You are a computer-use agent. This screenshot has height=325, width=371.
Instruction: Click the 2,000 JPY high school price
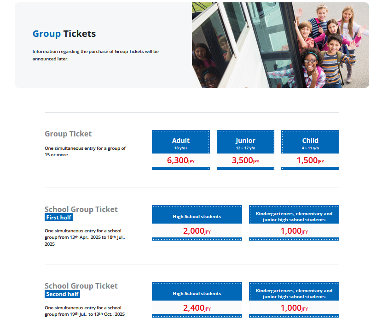pos(197,231)
